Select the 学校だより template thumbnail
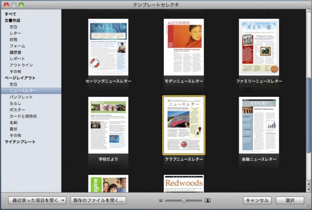This screenshot has width=312, height=210. click(x=108, y=125)
